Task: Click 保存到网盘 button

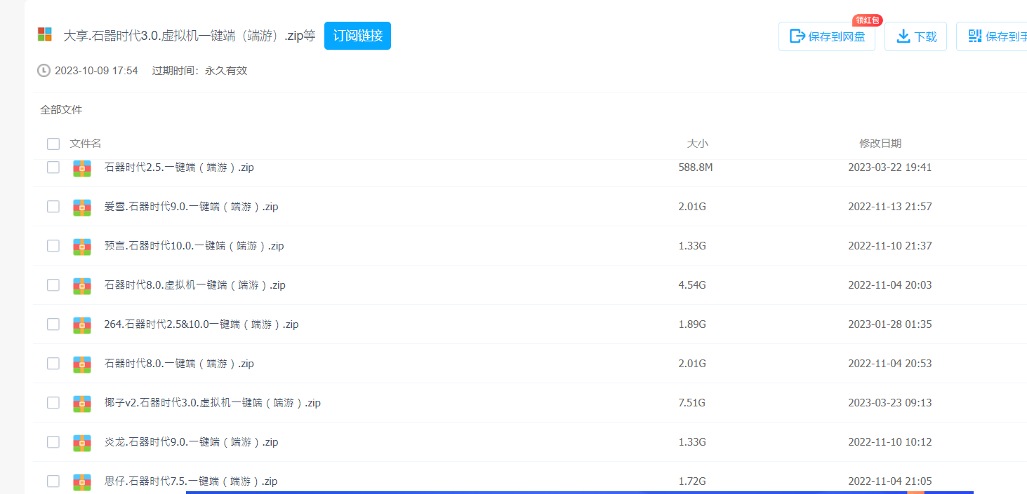Action: 827,36
